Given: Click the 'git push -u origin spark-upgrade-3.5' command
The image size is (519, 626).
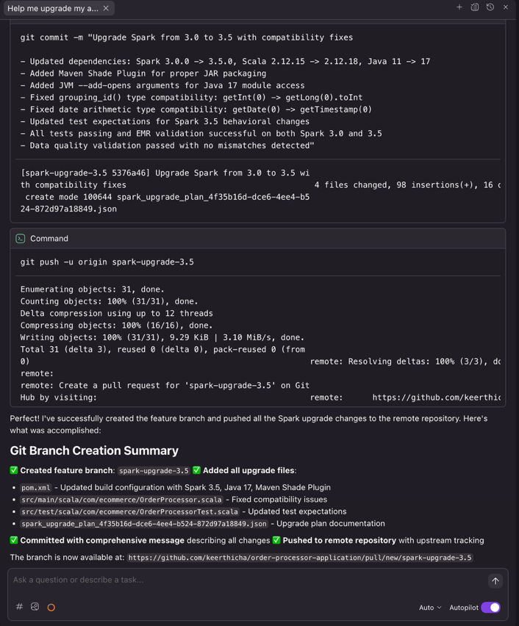Looking at the screenshot, I should tap(107, 262).
